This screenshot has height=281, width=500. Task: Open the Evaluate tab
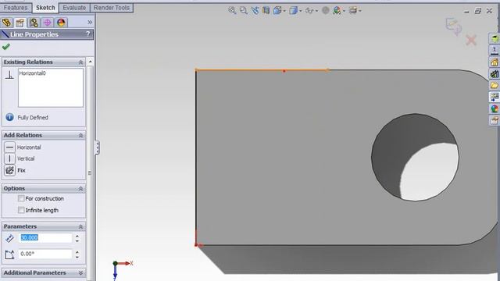point(74,8)
